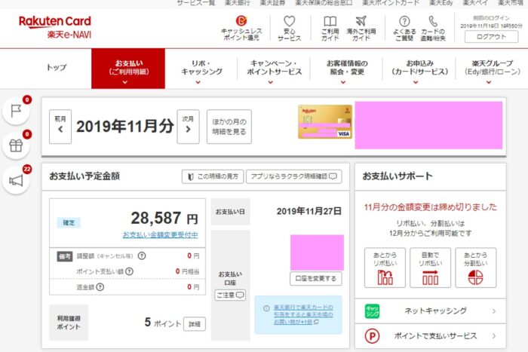Click top link 楽天ポイントカード
Screen dimensions: 528x352
tap(391, 3)
